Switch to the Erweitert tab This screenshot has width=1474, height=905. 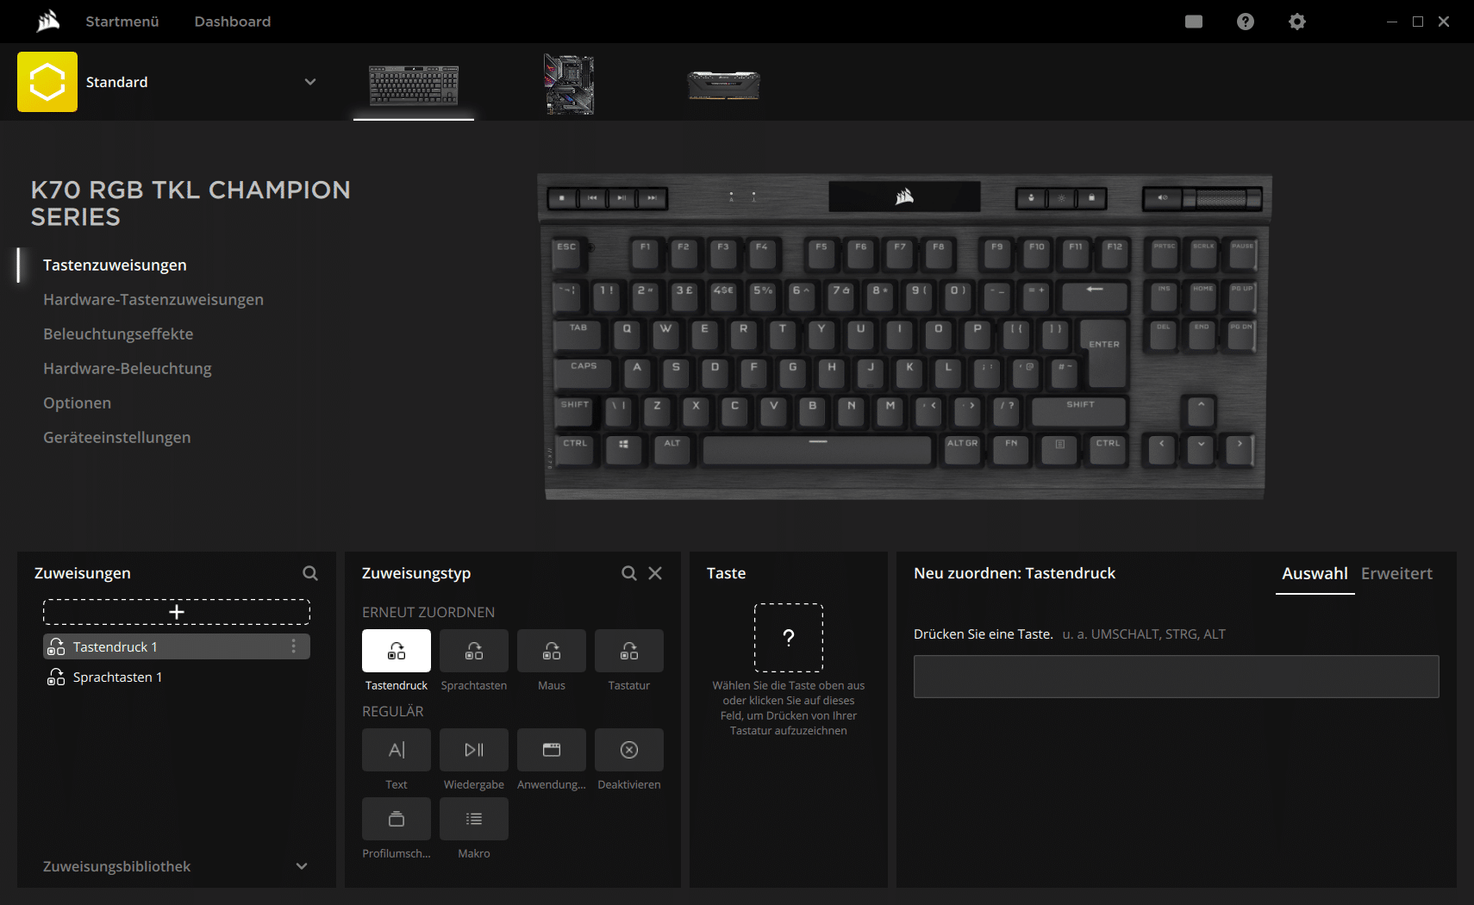point(1396,574)
